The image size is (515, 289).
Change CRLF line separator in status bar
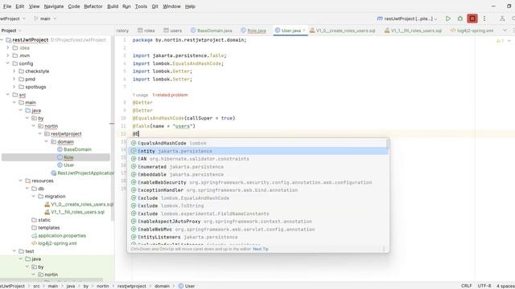(467, 286)
